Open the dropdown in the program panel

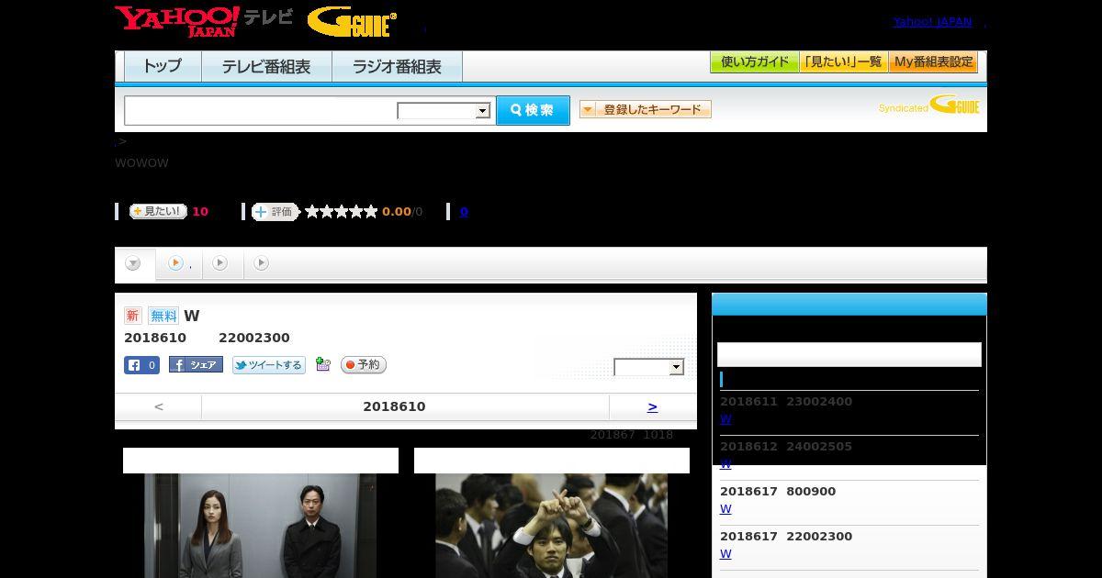[649, 367]
